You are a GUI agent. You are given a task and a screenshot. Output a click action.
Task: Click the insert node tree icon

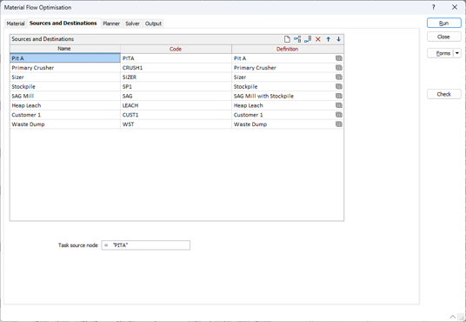297,39
